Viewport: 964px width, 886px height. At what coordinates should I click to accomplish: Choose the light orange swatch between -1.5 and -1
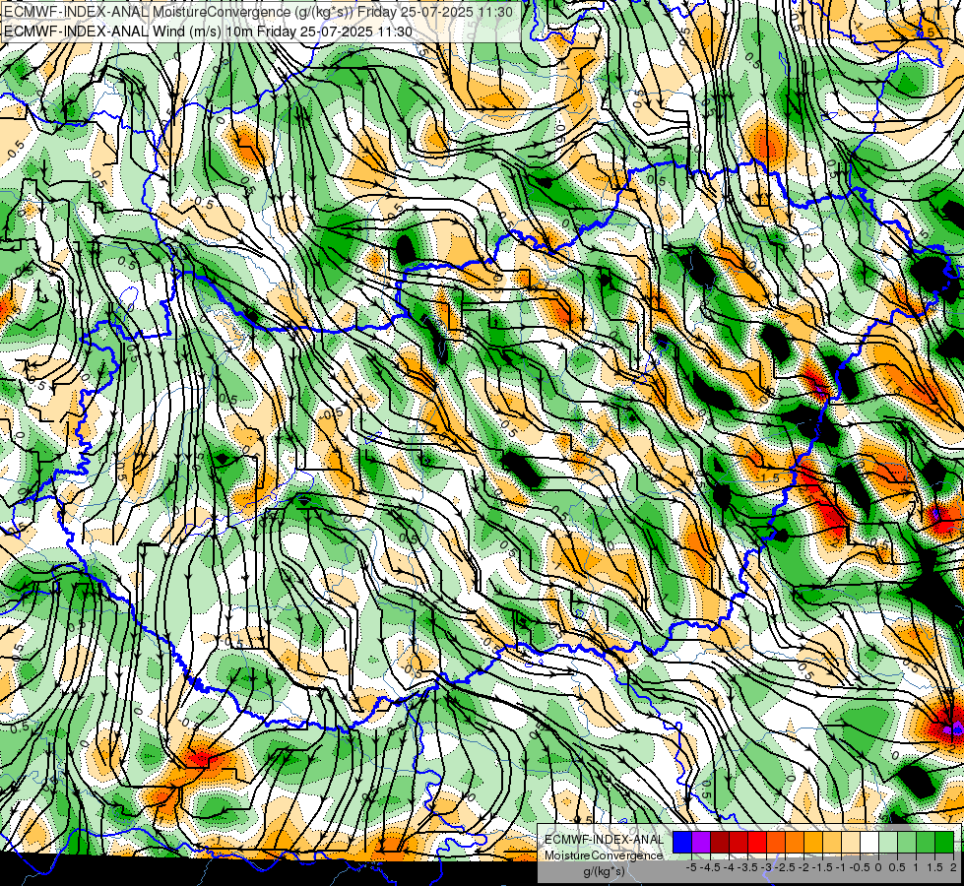(832, 843)
